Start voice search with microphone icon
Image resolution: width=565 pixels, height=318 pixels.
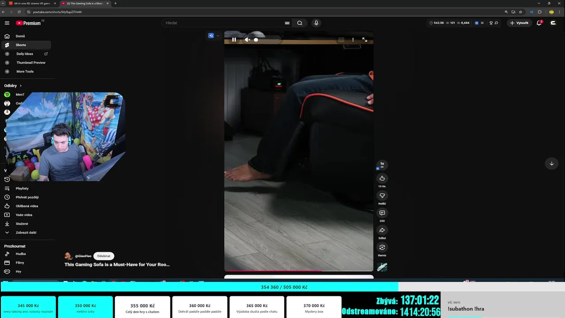click(x=316, y=23)
